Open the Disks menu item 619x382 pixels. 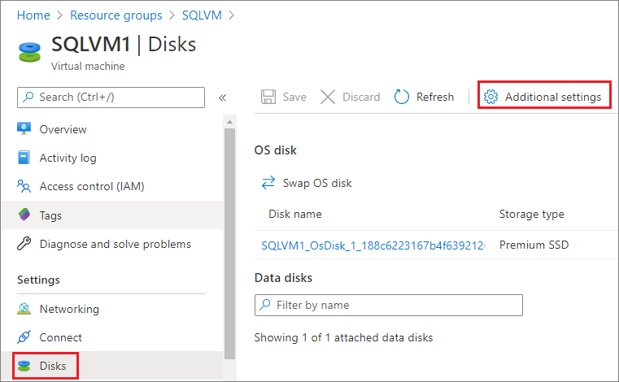(53, 366)
